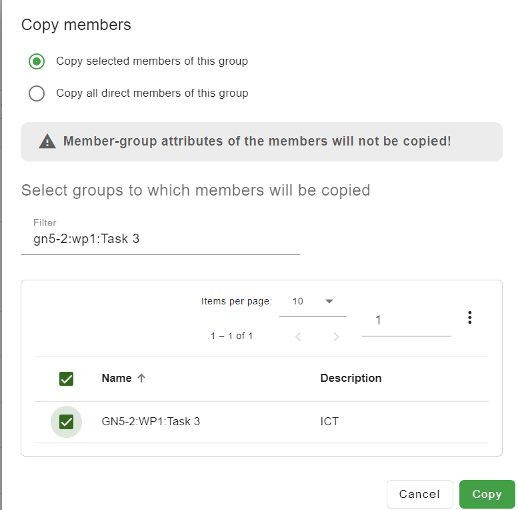
Task: Go to previous page chevron
Action: [x=298, y=336]
